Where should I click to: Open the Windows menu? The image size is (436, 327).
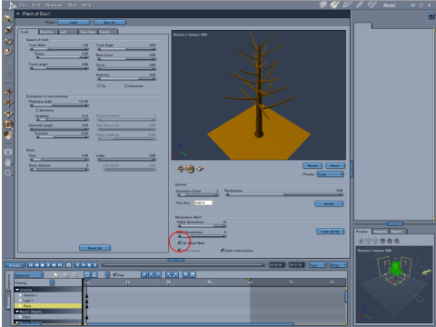click(54, 5)
